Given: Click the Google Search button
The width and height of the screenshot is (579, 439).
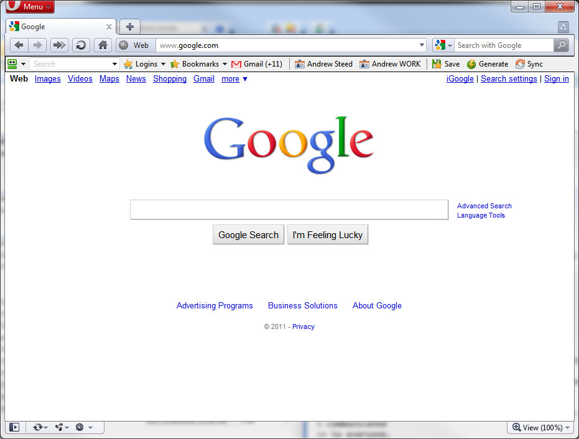Looking at the screenshot, I should [x=249, y=235].
